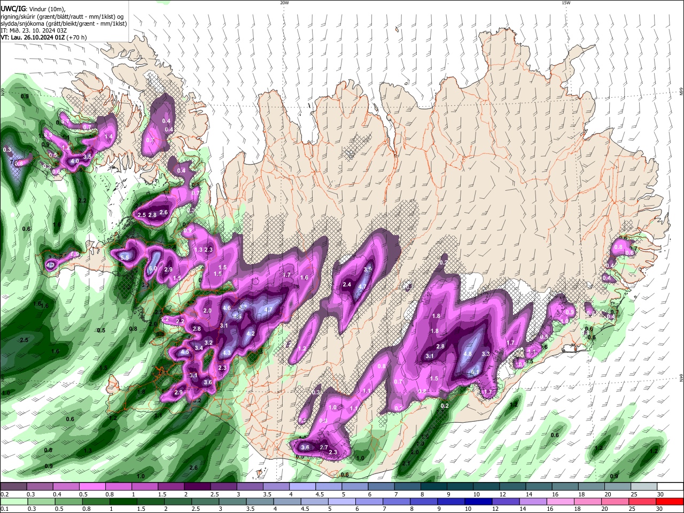Click the white swatch after 30 in upper scale

click(x=670, y=486)
